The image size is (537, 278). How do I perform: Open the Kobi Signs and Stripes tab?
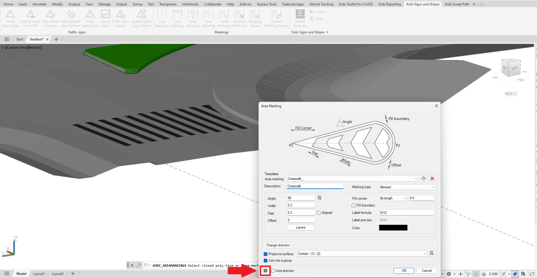tap(423, 4)
